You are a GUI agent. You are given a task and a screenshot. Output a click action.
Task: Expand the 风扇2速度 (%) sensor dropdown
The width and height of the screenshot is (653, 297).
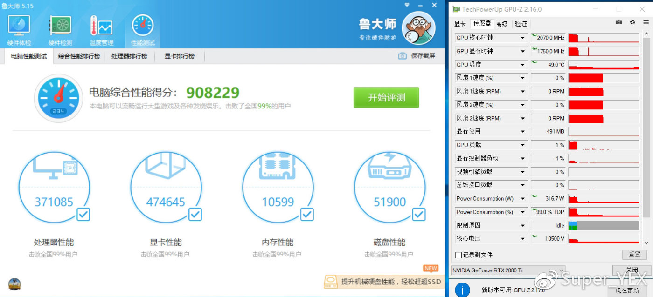[523, 105]
